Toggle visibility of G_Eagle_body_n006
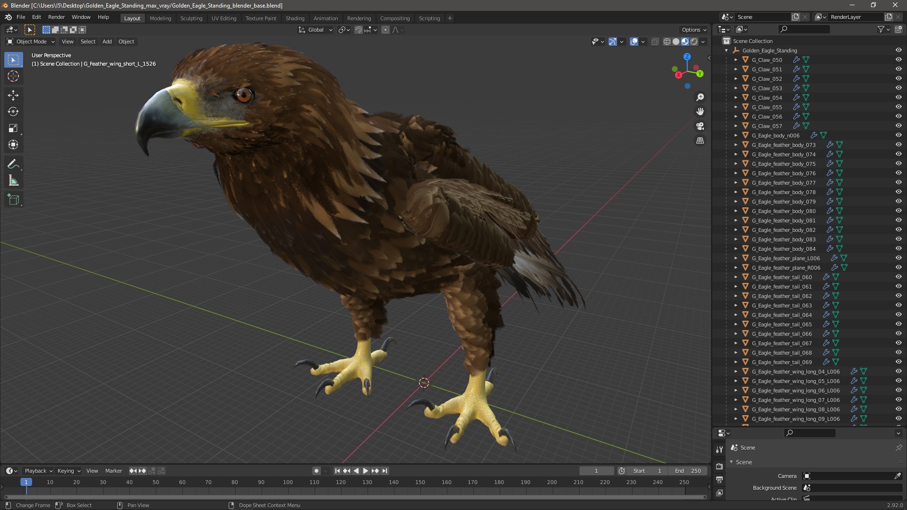 pyautogui.click(x=898, y=136)
